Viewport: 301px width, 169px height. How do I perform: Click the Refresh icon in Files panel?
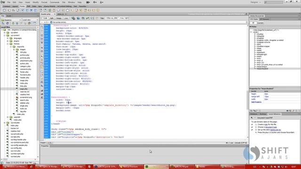tap(8, 23)
